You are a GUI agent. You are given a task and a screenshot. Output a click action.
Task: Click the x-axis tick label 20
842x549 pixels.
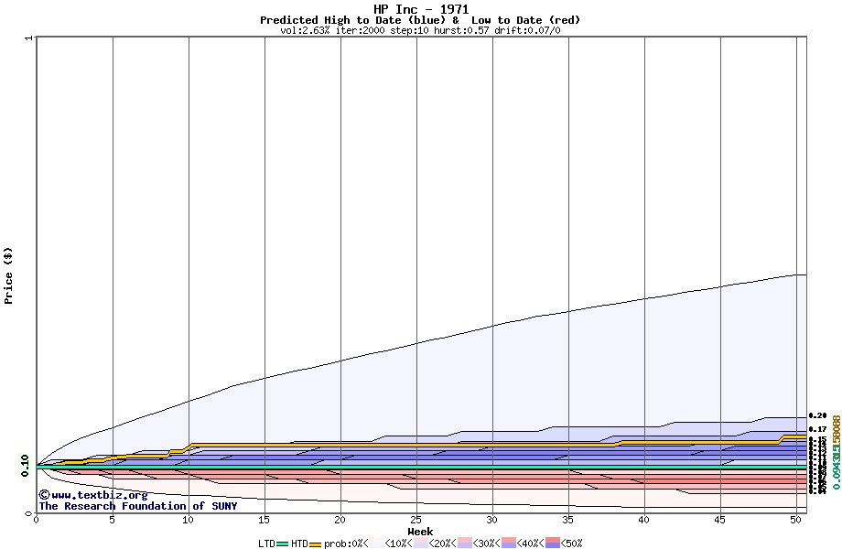[340, 520]
